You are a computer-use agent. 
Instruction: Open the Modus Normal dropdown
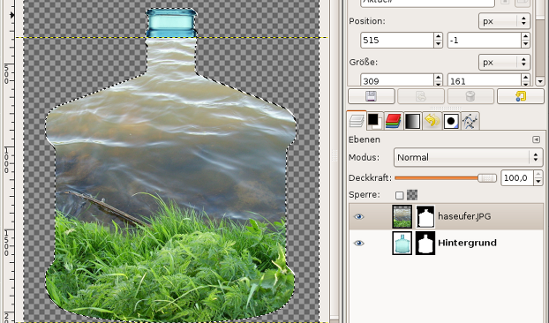pos(468,157)
